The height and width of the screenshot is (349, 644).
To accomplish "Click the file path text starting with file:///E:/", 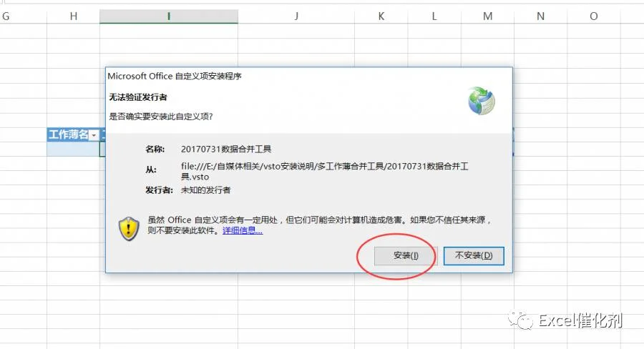I will point(324,171).
